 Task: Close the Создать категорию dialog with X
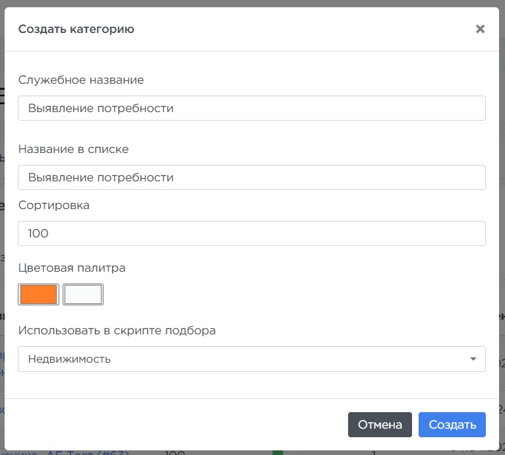(x=480, y=29)
